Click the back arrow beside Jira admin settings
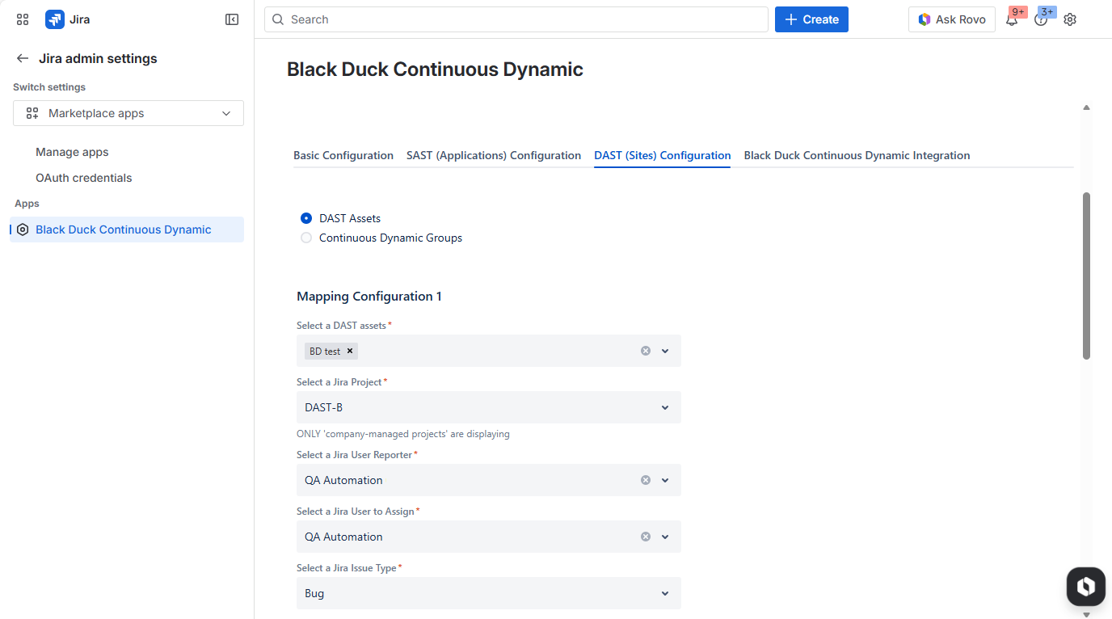 pyautogui.click(x=23, y=57)
